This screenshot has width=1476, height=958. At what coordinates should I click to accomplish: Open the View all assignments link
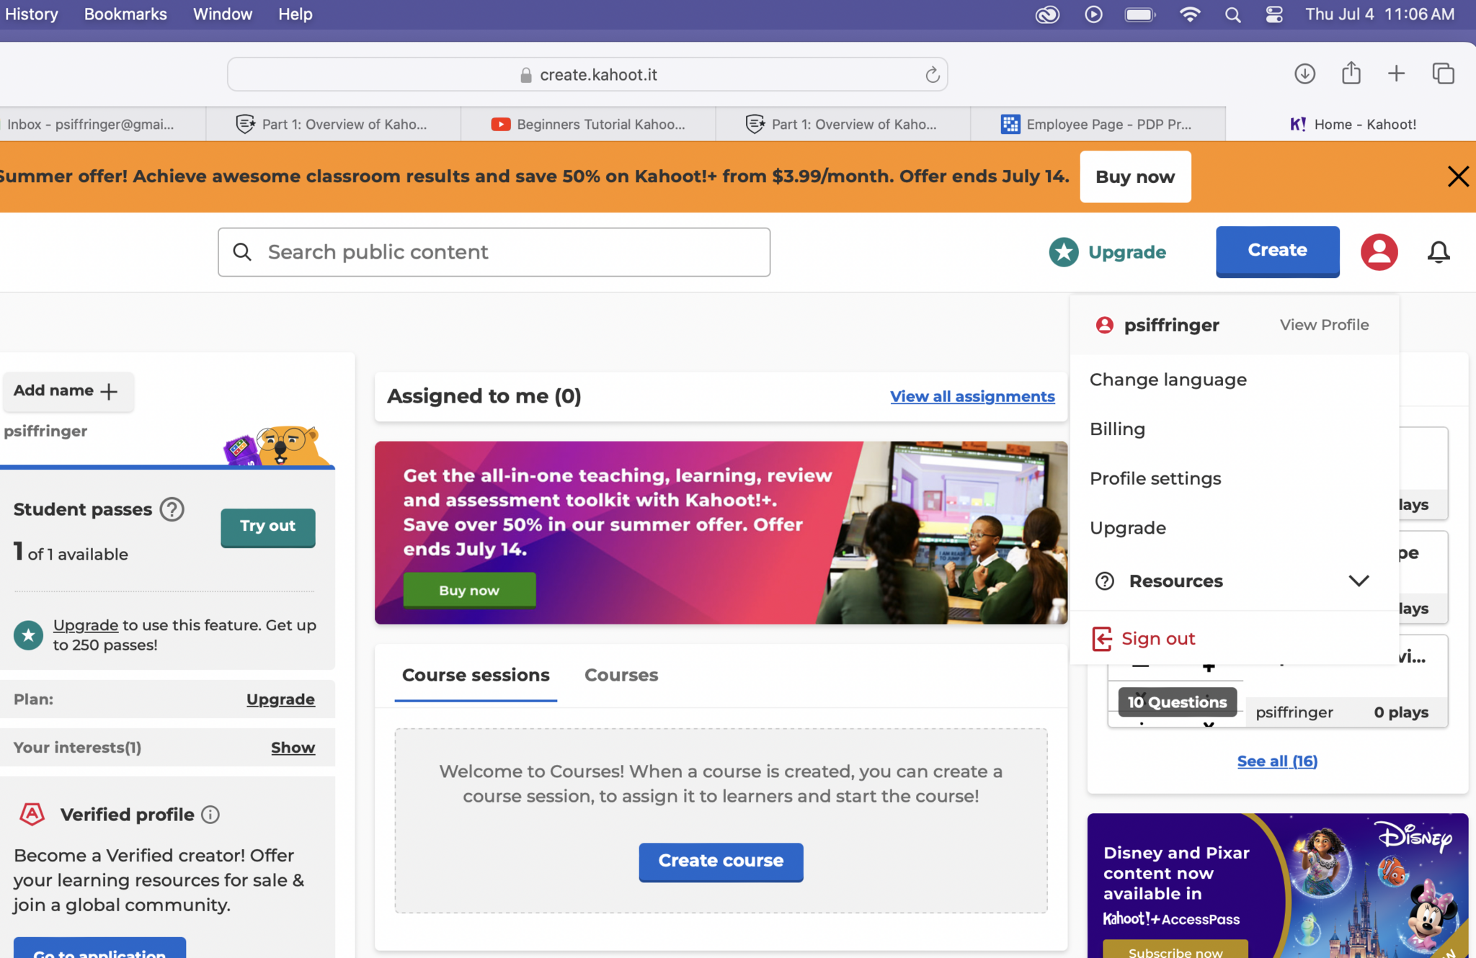[972, 396]
